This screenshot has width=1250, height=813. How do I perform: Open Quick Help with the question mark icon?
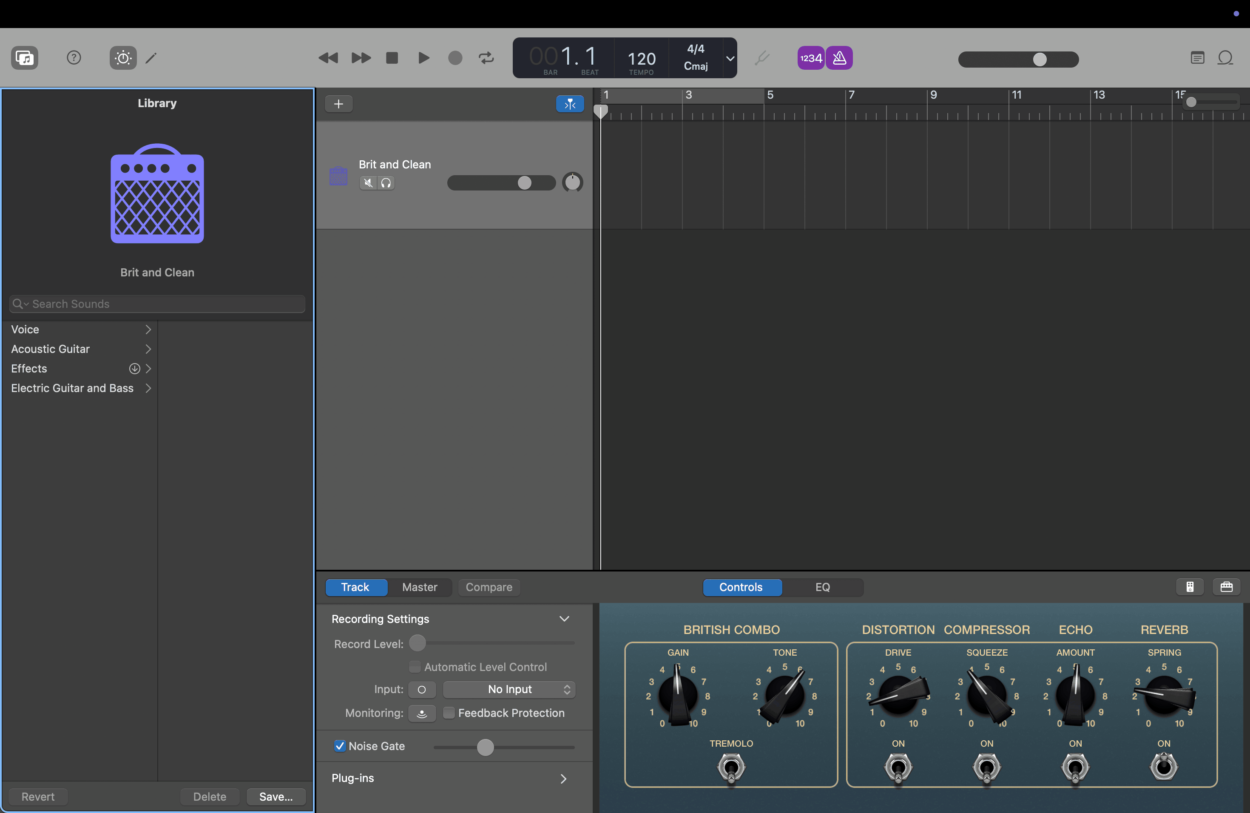click(74, 58)
